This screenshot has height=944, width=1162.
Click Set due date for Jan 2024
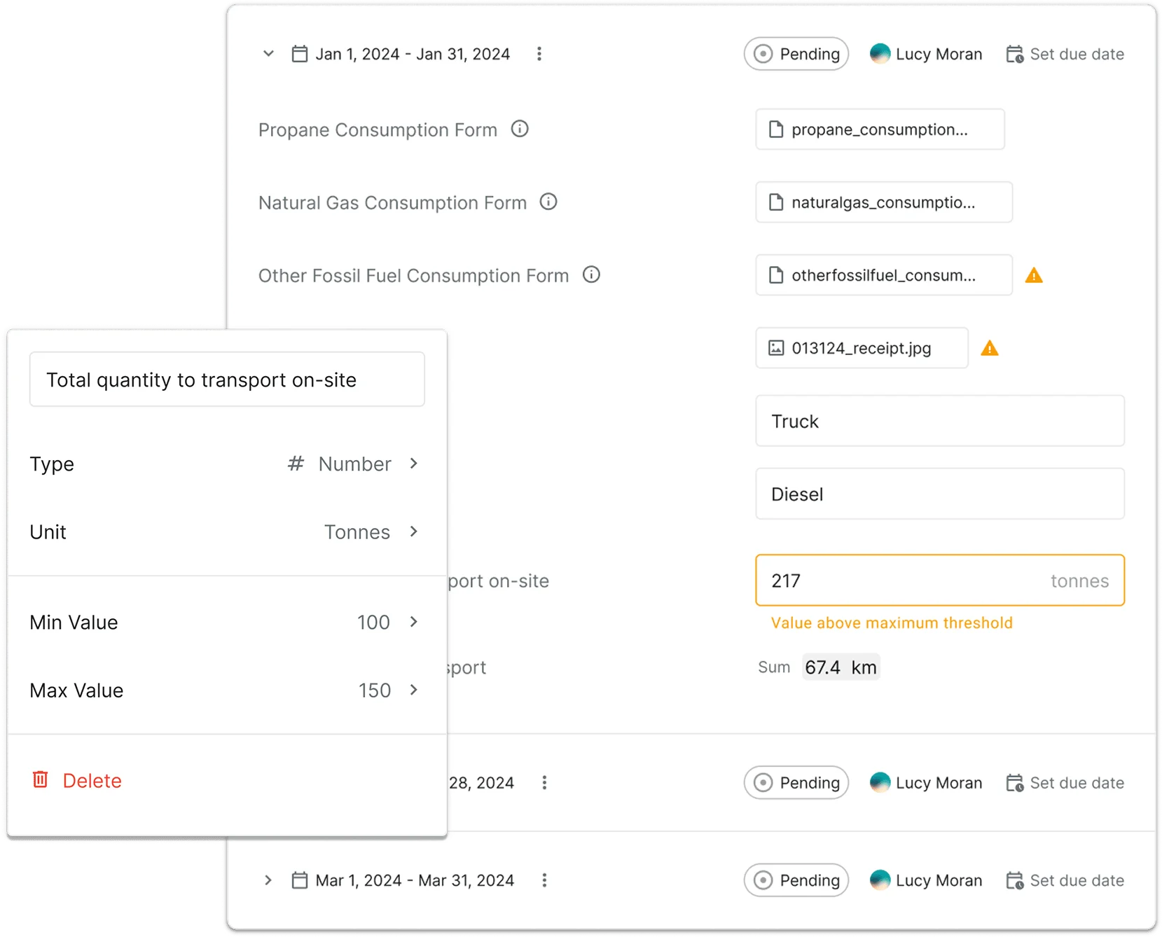[1065, 54]
